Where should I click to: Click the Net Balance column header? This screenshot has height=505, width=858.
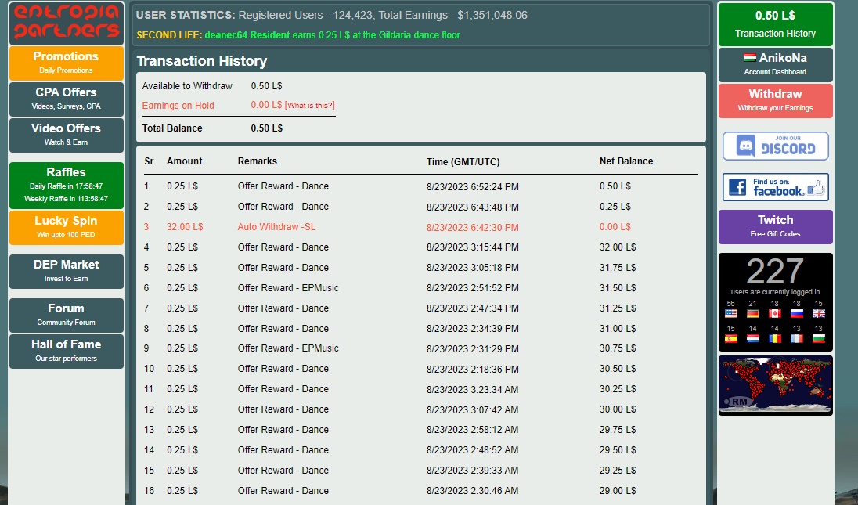click(626, 161)
